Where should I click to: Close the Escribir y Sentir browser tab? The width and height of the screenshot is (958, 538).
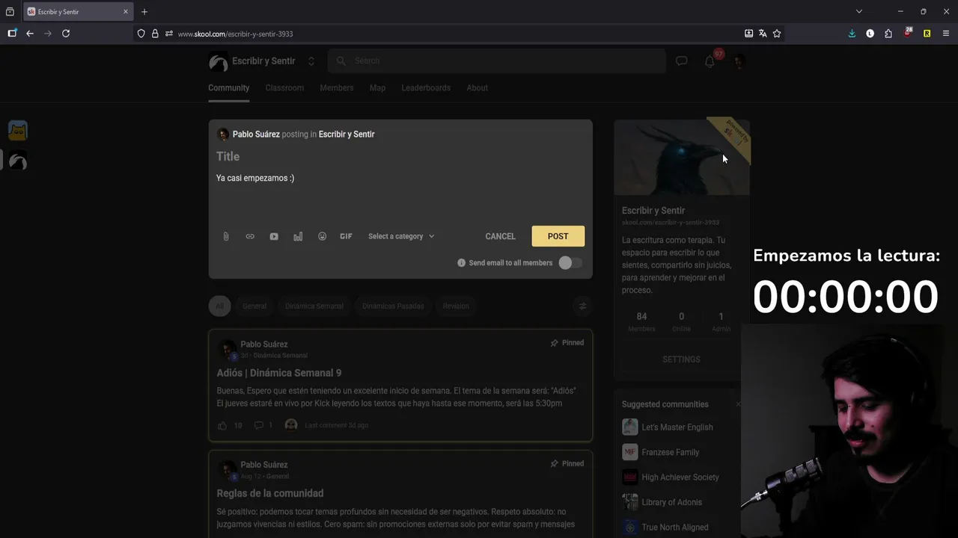tap(126, 12)
